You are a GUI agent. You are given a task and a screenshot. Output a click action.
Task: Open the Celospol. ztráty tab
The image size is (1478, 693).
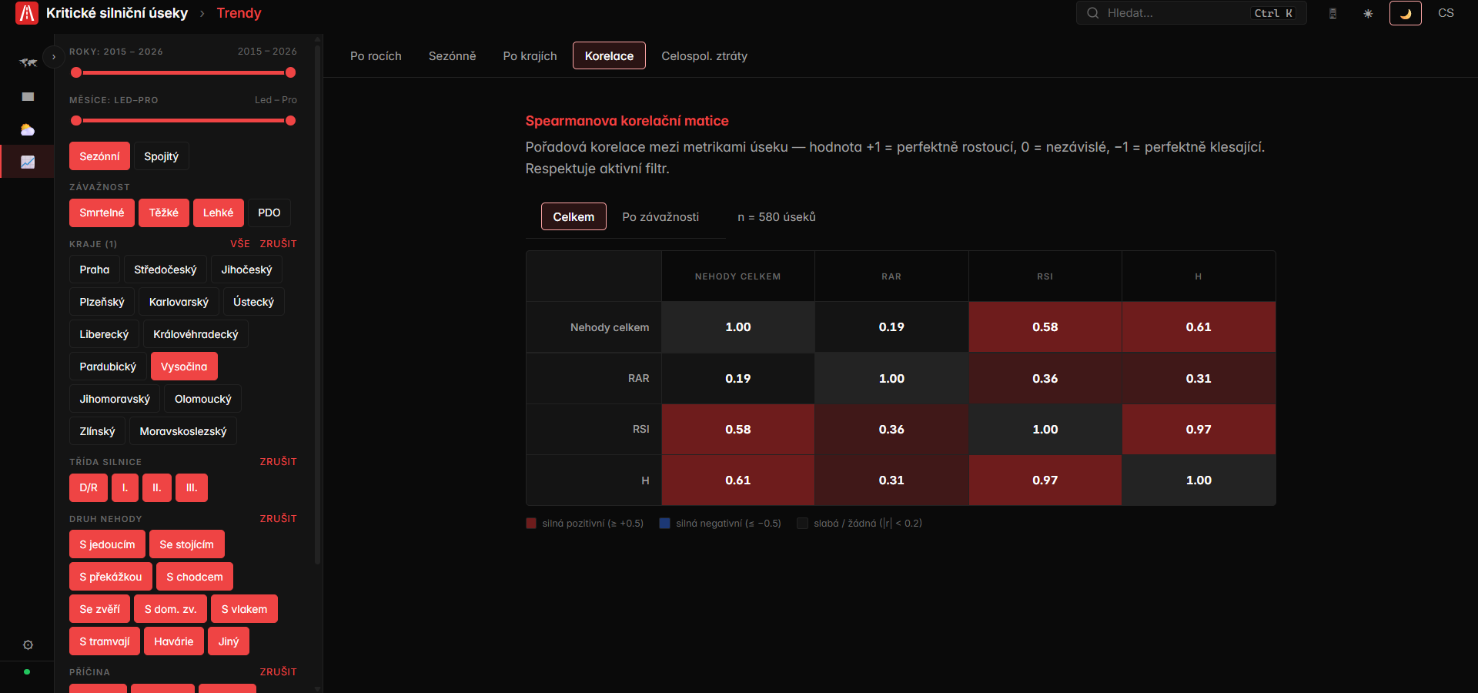[704, 56]
